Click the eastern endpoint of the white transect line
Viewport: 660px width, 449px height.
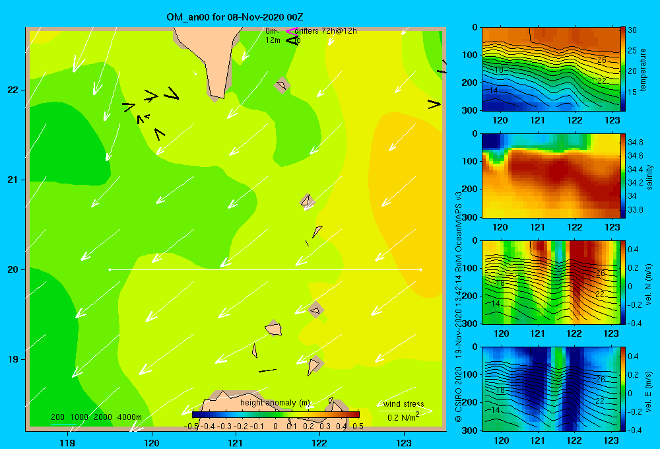[421, 269]
